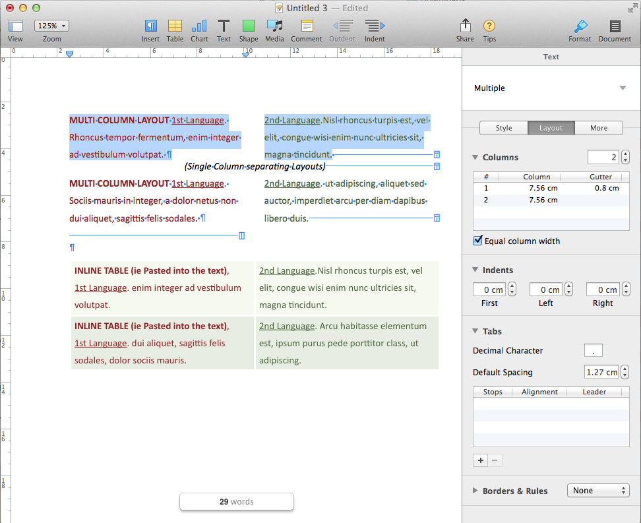Open the Borders & Rules None dropdown
The width and height of the screenshot is (641, 523).
[x=598, y=491]
